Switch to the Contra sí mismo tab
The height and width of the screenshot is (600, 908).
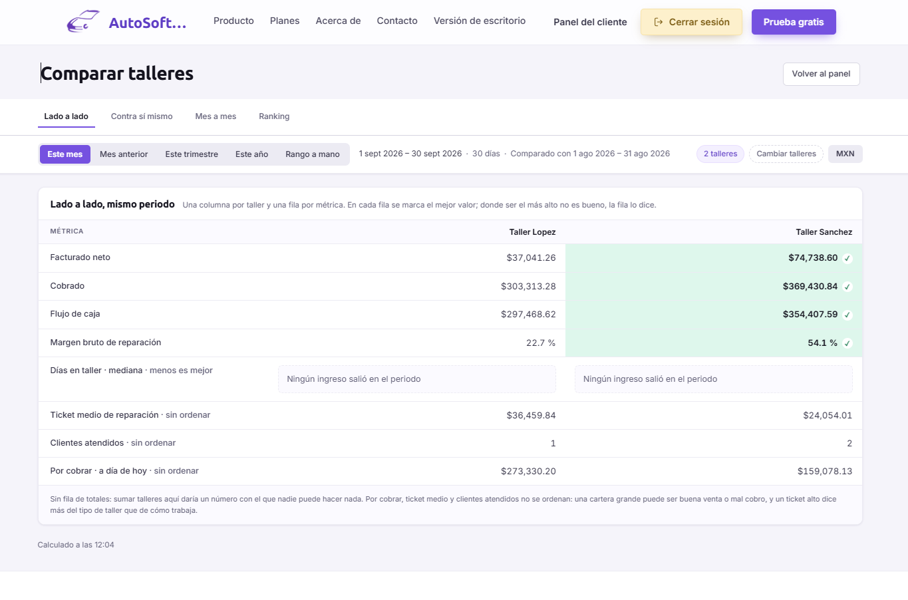click(x=142, y=116)
